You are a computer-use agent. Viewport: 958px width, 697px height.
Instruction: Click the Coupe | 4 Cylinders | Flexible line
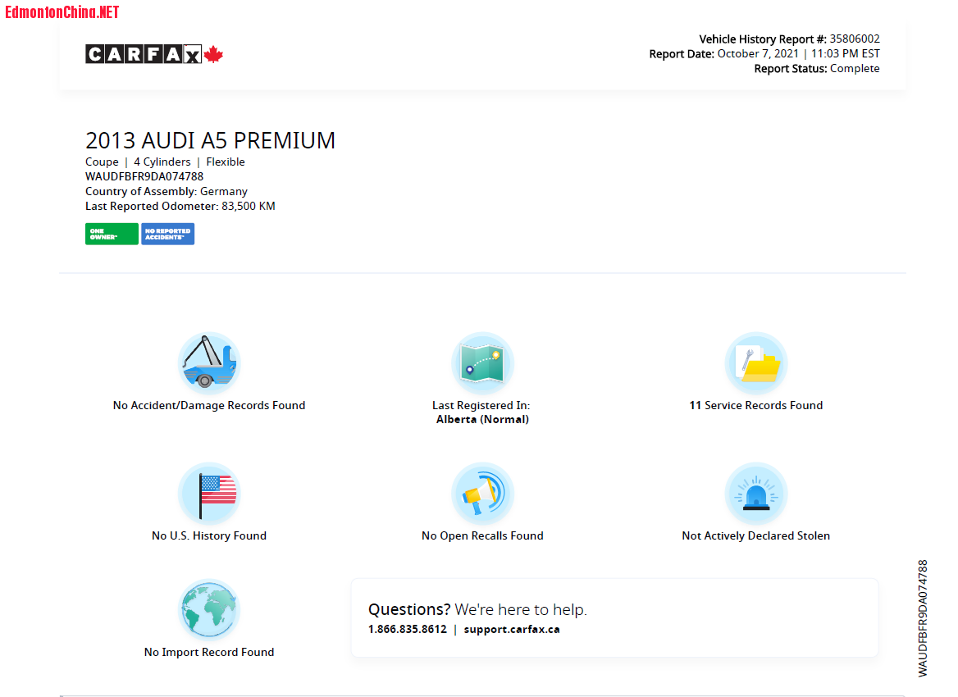165,162
